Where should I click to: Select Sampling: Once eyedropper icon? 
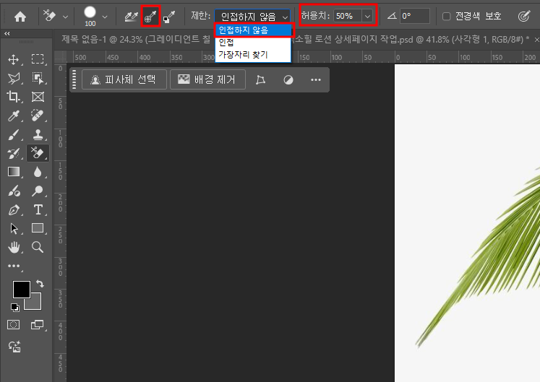point(150,16)
